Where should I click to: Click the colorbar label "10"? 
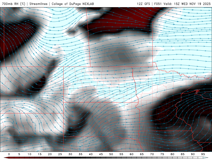(29, 154)
